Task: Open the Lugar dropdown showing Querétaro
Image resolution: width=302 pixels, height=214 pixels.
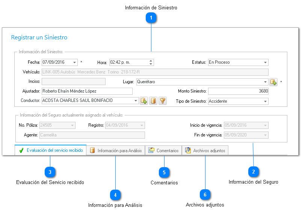Action: pos(265,82)
